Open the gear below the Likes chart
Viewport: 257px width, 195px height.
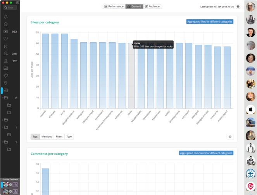pyautogui.click(x=230, y=137)
